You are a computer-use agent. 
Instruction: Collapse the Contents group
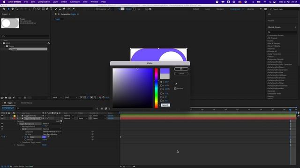[x=15, y=121]
